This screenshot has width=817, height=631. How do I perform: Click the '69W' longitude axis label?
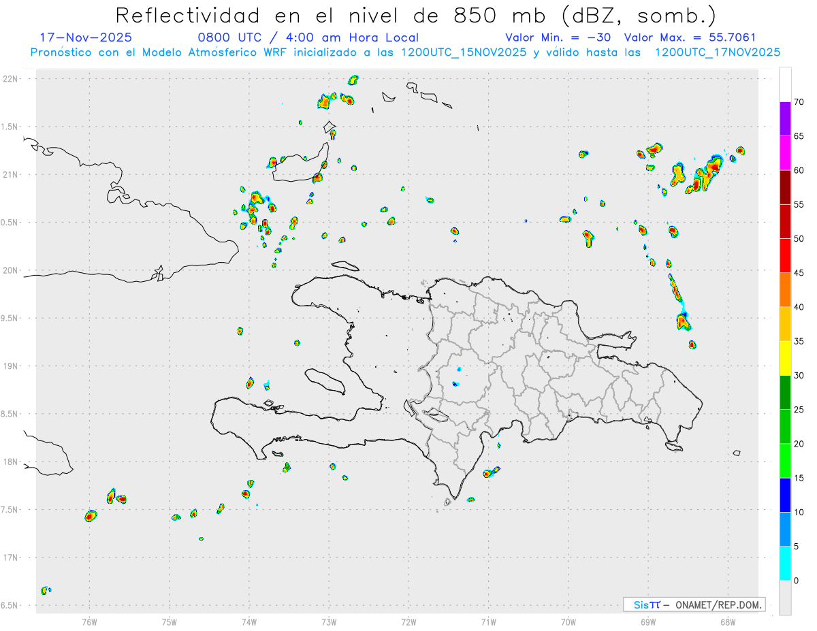coord(648,621)
